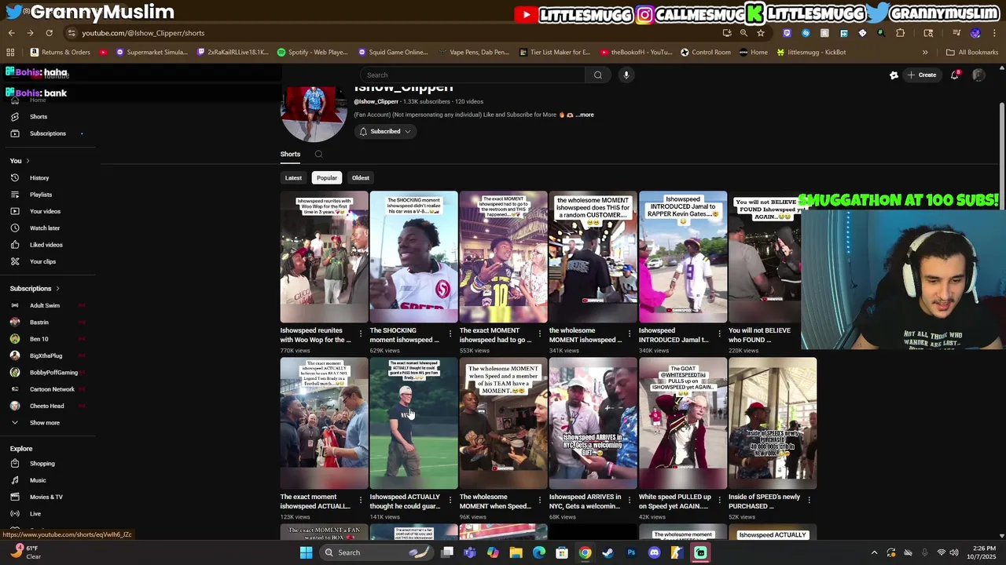
Task: Click in the YouTube search field
Action: click(x=472, y=75)
